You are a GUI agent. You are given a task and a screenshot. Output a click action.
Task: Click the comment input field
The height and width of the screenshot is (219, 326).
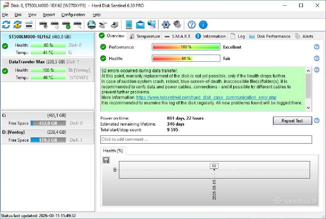pyautogui.click(x=206, y=139)
